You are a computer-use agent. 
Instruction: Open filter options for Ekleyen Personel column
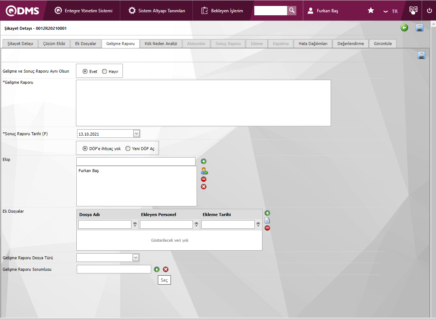196,225
